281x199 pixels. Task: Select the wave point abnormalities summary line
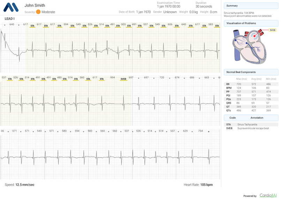[x=248, y=16]
